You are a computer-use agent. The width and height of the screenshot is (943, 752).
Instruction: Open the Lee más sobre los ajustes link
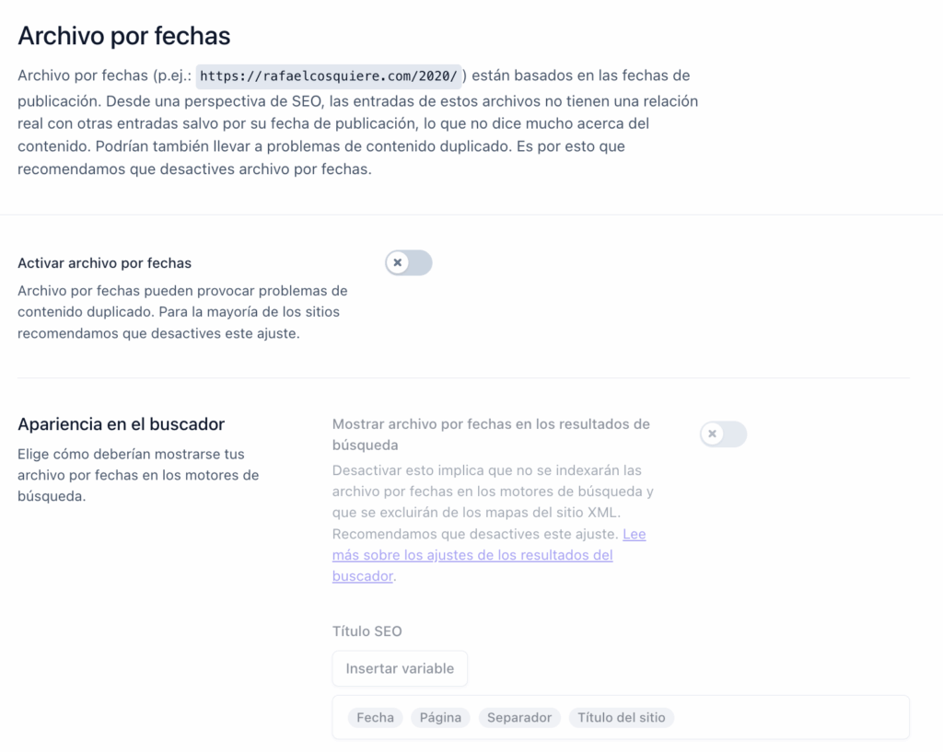(489, 555)
